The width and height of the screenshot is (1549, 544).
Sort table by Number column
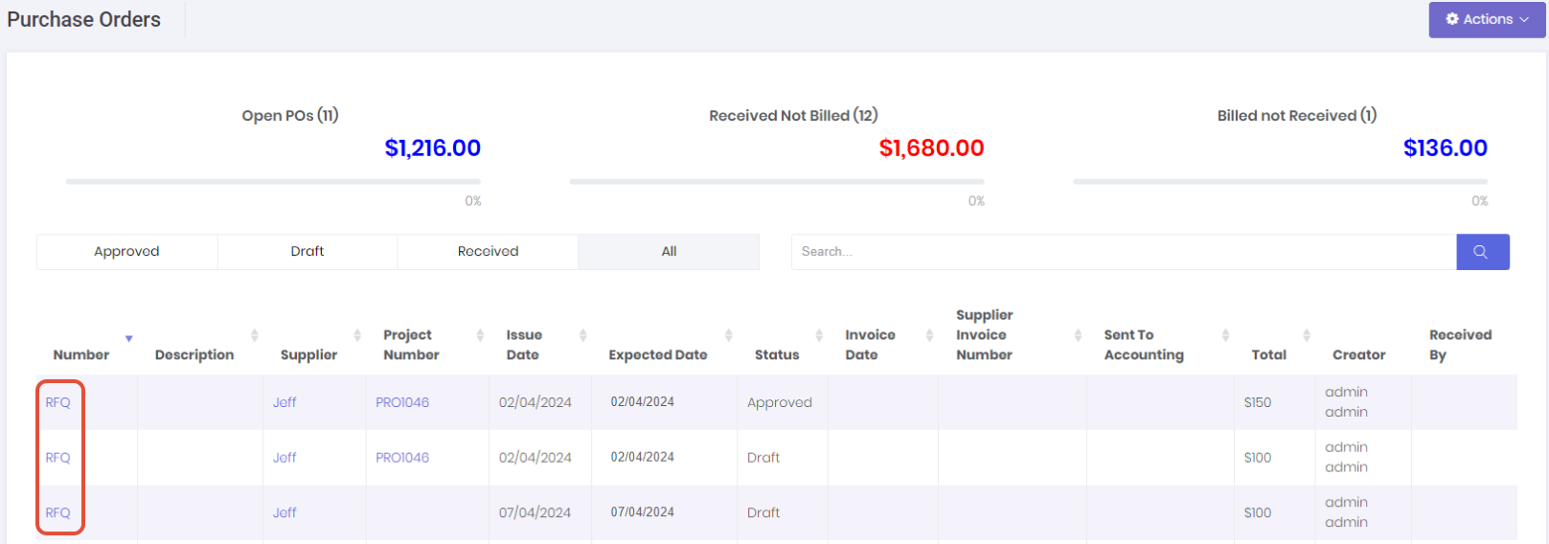tap(81, 354)
